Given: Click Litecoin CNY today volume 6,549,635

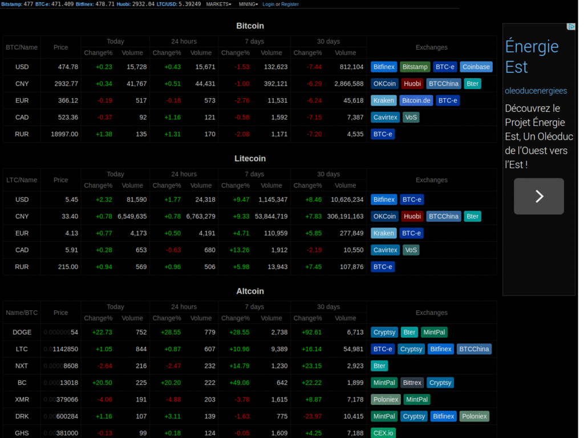Looking at the screenshot, I should pos(132,216).
